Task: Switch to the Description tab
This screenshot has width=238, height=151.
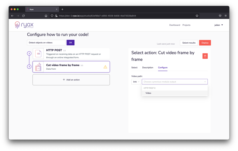Action: (148, 68)
